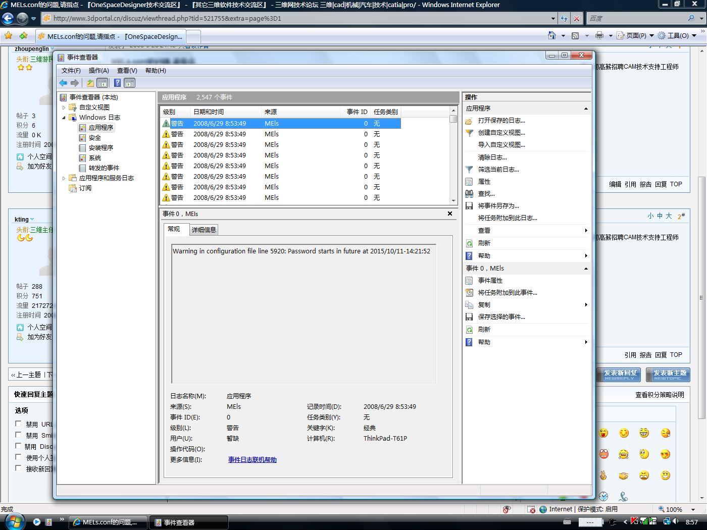Check the 使用个人签名 checkbox
The height and width of the screenshot is (530, 707).
pyautogui.click(x=18, y=457)
